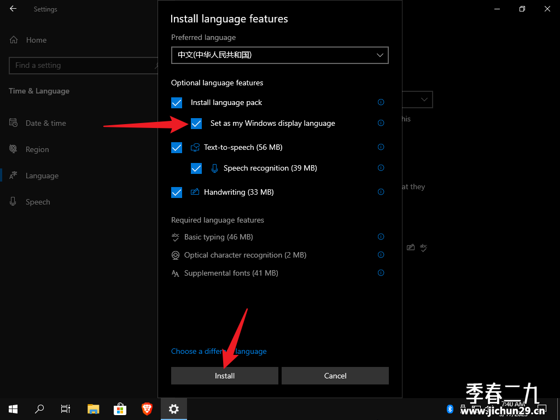Viewport: 560px width, 420px height.
Task: Click info icon for Supplemental fonts
Action: (x=381, y=273)
